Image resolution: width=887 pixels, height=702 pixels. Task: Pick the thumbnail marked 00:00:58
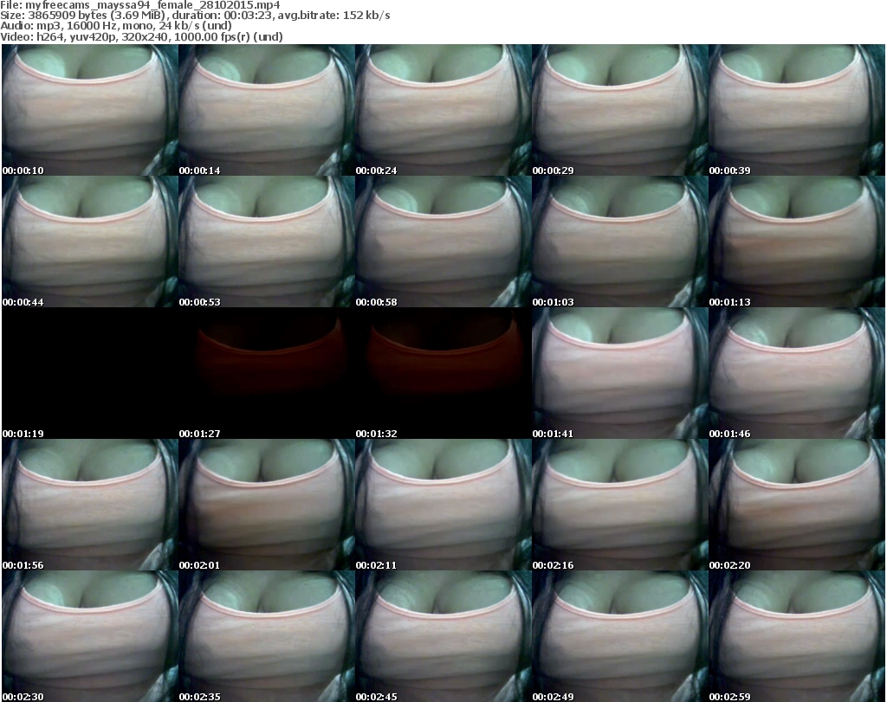pyautogui.click(x=443, y=242)
